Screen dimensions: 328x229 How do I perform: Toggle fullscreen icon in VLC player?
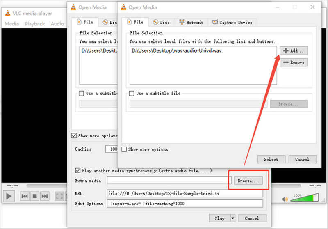[x=59, y=196]
